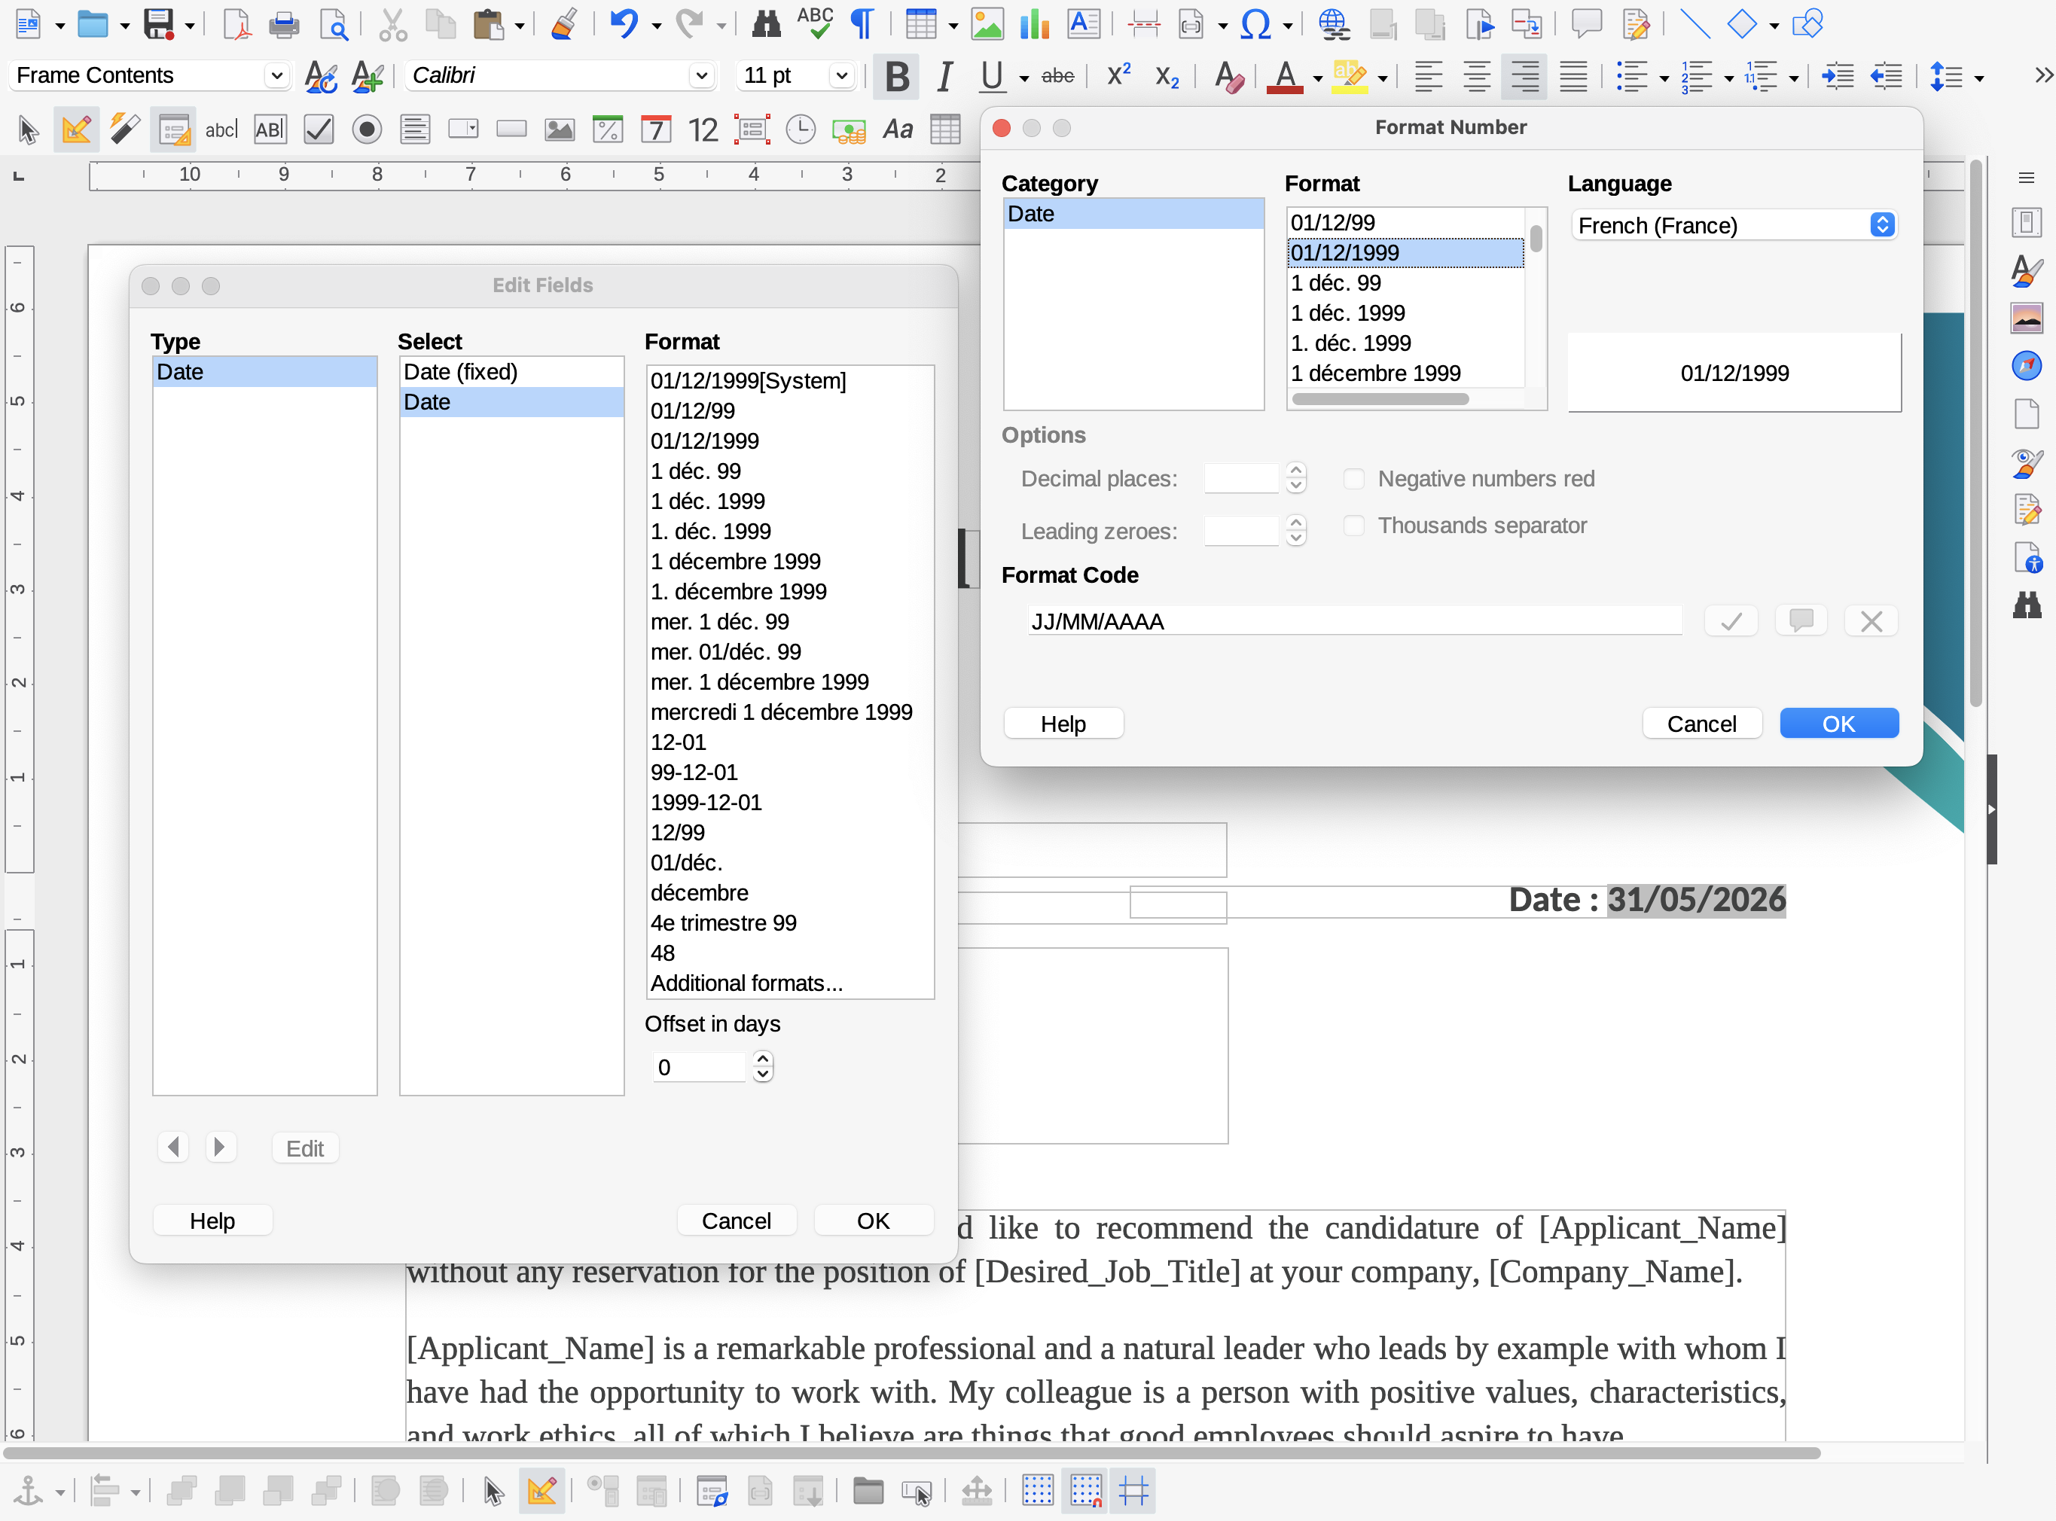The width and height of the screenshot is (2056, 1521).
Task: Increase Offset in days stepper
Action: click(x=762, y=1059)
